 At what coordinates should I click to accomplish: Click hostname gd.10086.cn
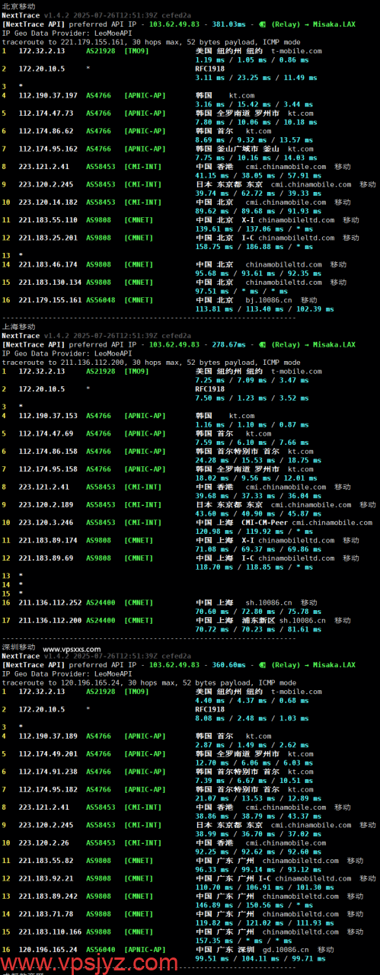tap(286, 949)
